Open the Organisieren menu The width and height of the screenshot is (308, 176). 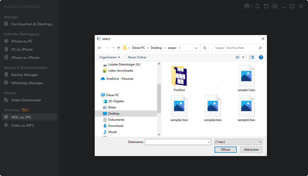[110, 57]
